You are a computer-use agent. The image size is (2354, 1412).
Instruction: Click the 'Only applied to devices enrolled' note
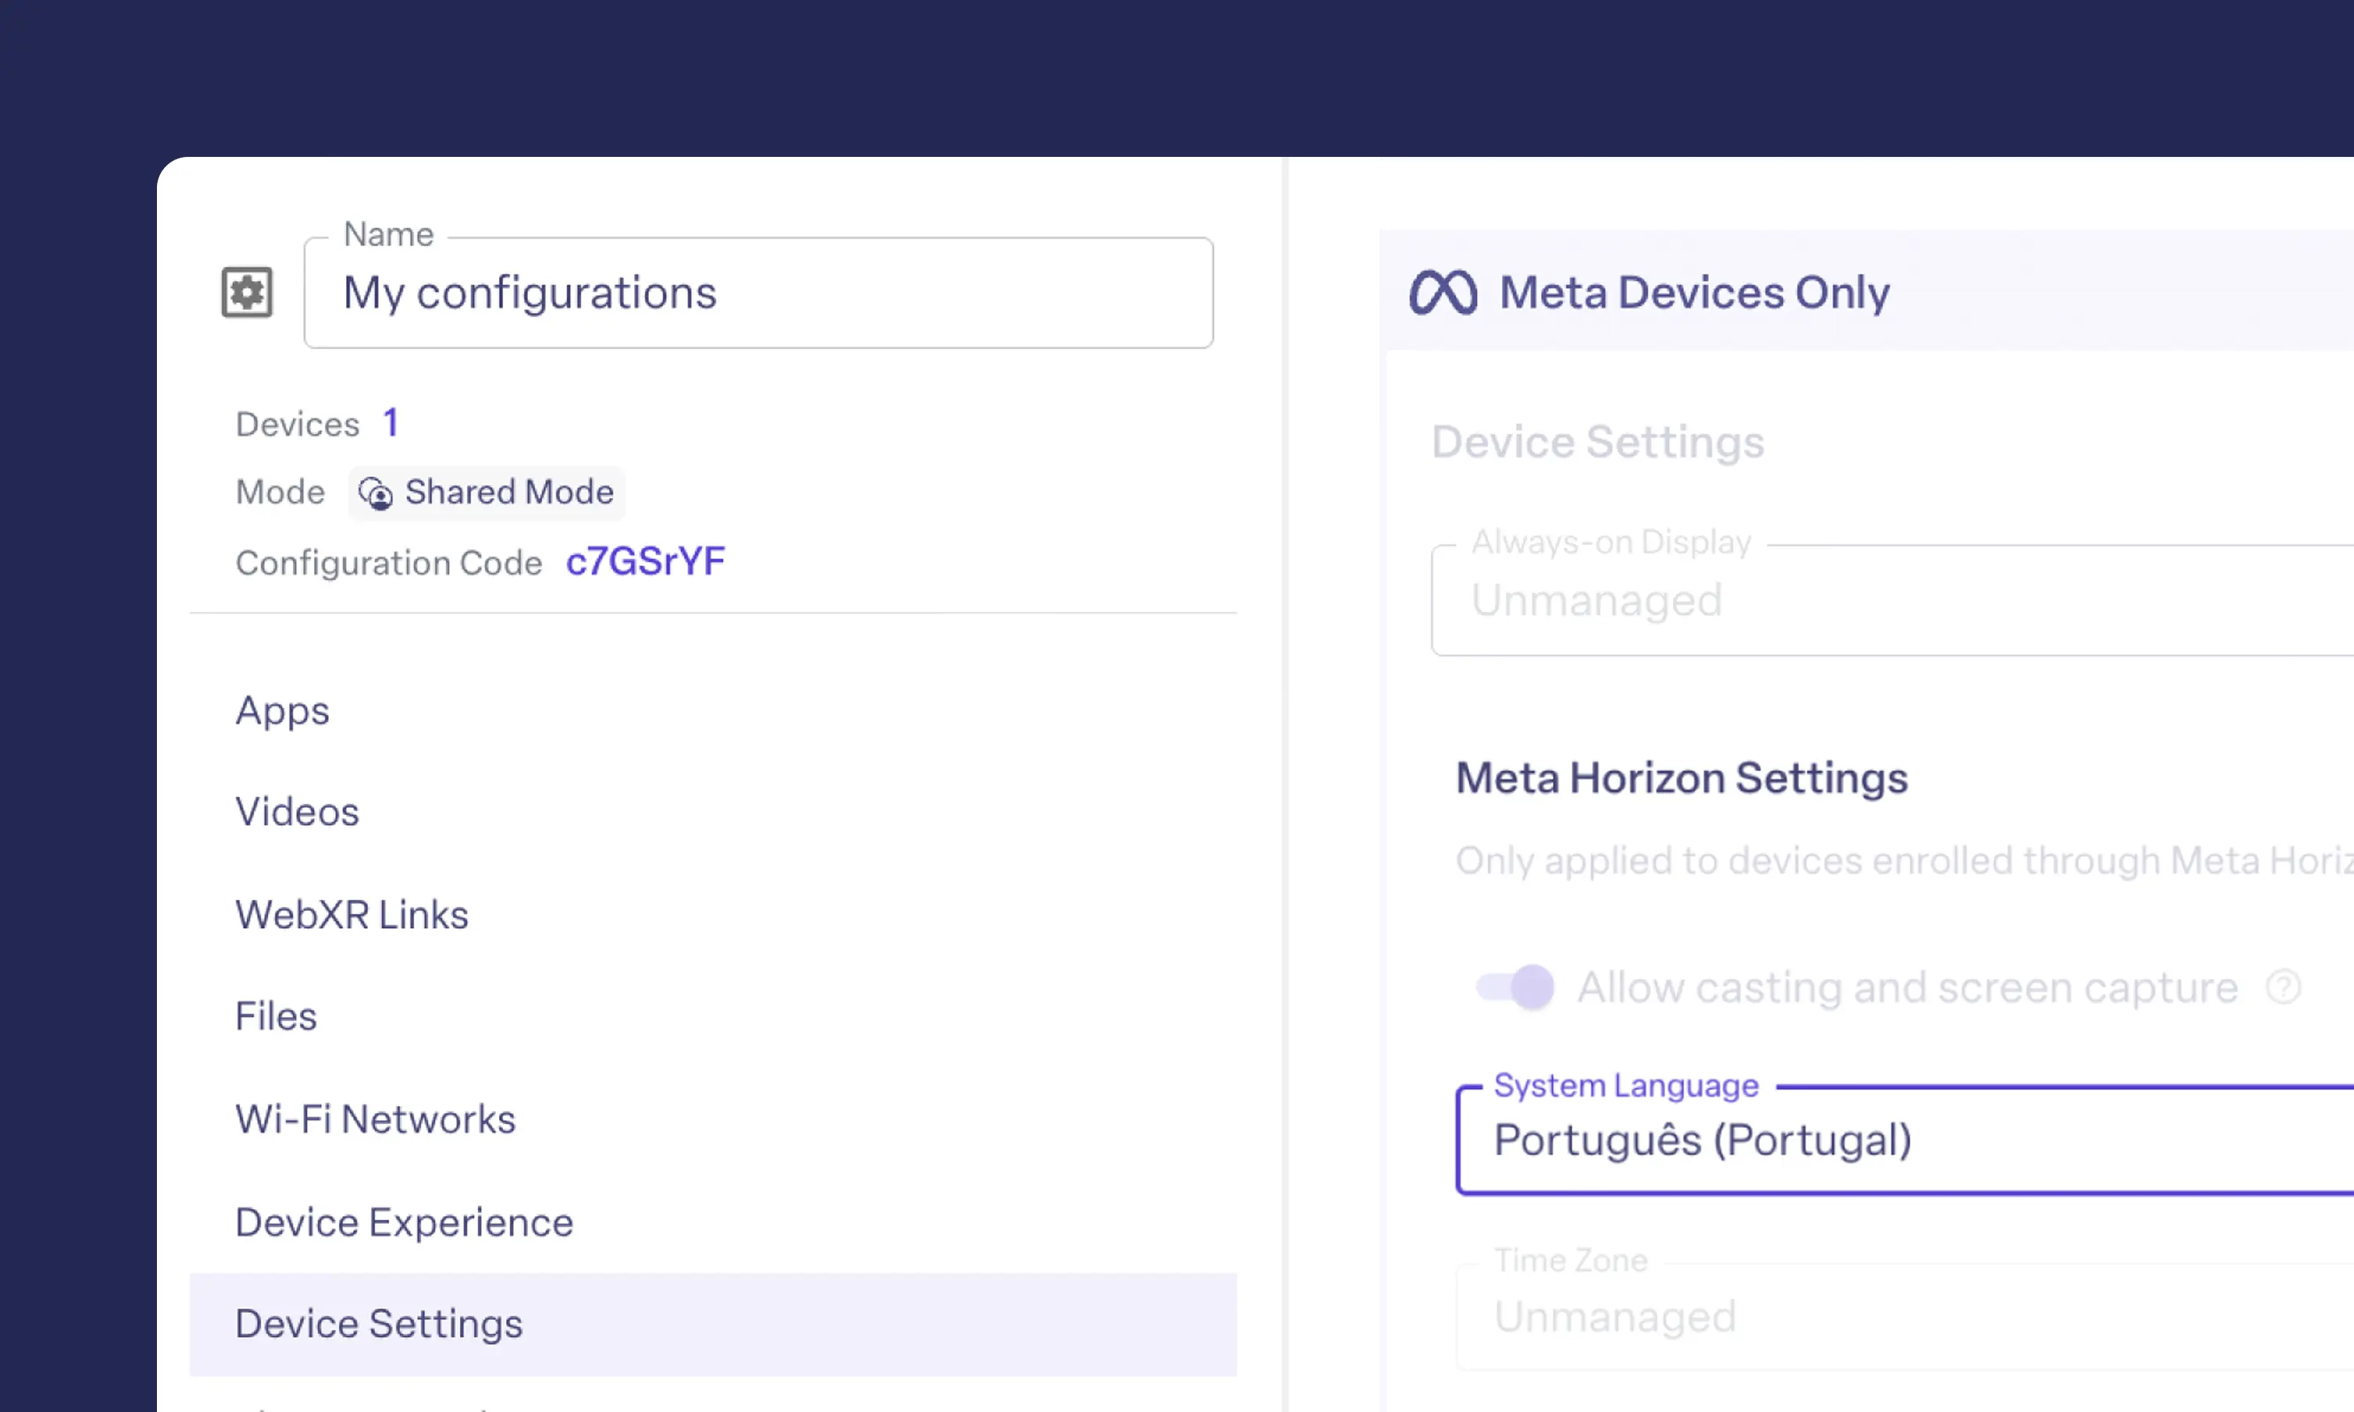(x=1904, y=861)
